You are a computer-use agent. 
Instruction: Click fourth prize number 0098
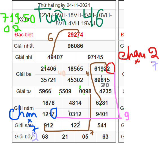click(x=85, y=91)
